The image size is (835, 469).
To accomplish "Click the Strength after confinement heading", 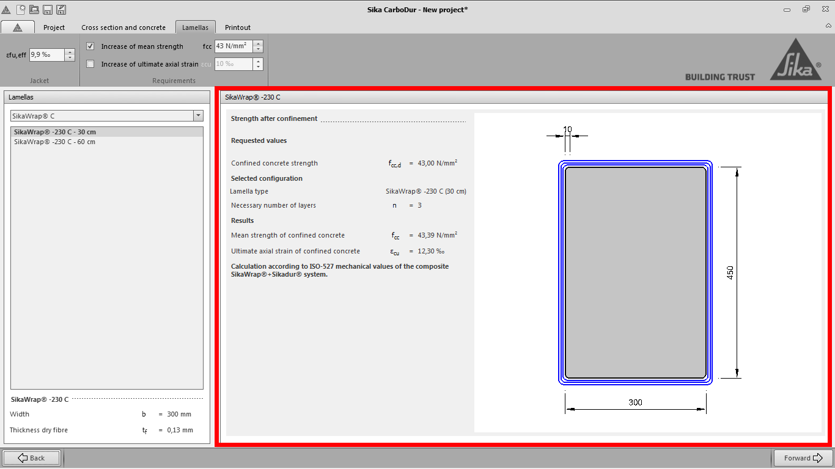I will [274, 118].
